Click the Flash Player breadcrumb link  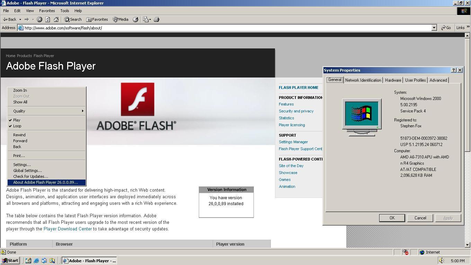[44, 56]
